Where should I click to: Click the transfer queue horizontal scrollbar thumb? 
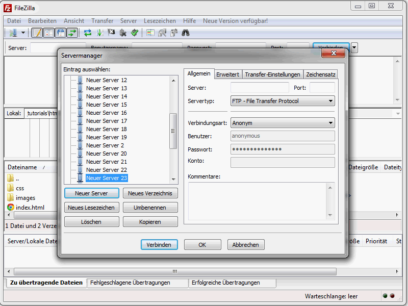(175, 272)
